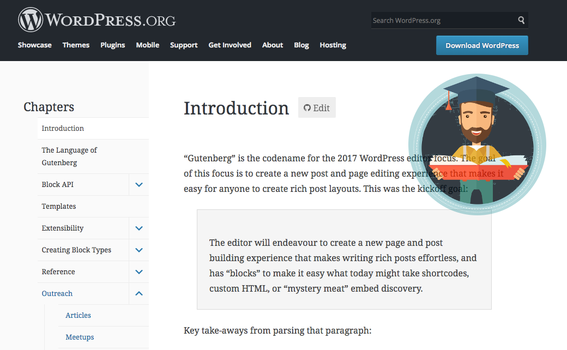Screen dimensions: 567x350
Task: Click the graduate mascot illustration
Action: 477,144
